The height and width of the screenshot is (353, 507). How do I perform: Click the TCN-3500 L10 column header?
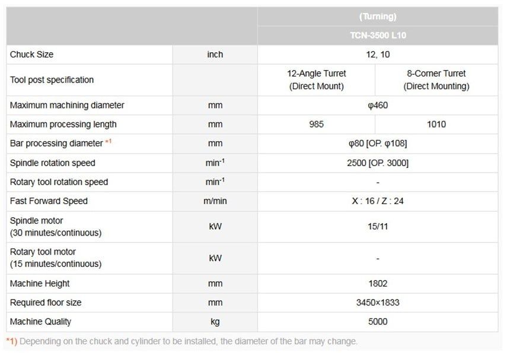pos(378,35)
